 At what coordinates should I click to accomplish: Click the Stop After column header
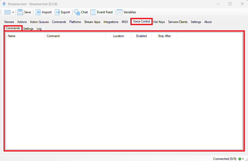[164, 36]
